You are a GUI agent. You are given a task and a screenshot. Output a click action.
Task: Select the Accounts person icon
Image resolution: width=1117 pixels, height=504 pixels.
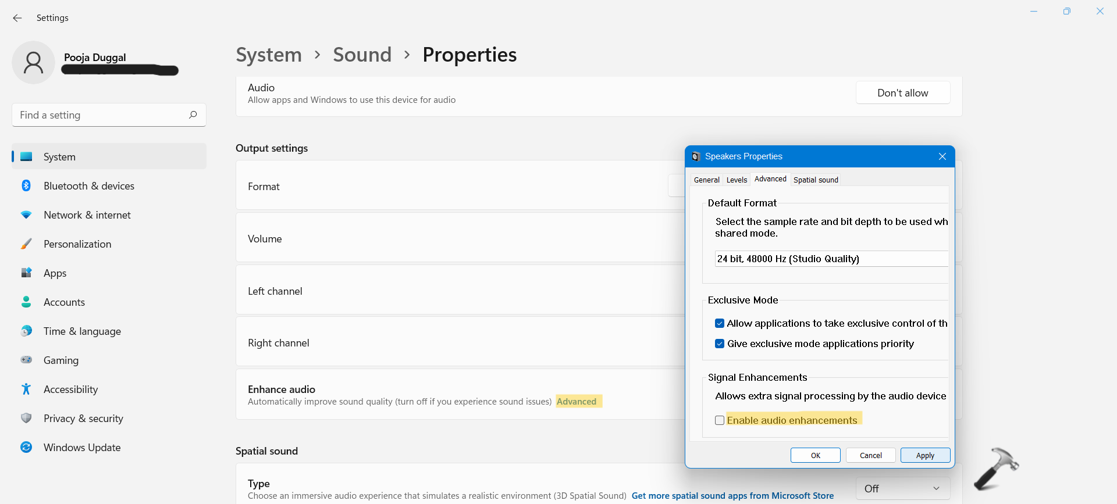[x=26, y=302]
